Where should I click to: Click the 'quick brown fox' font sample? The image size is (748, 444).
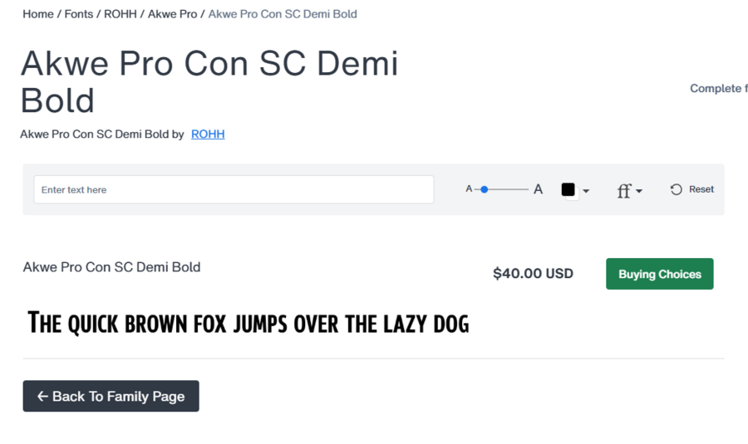click(249, 322)
